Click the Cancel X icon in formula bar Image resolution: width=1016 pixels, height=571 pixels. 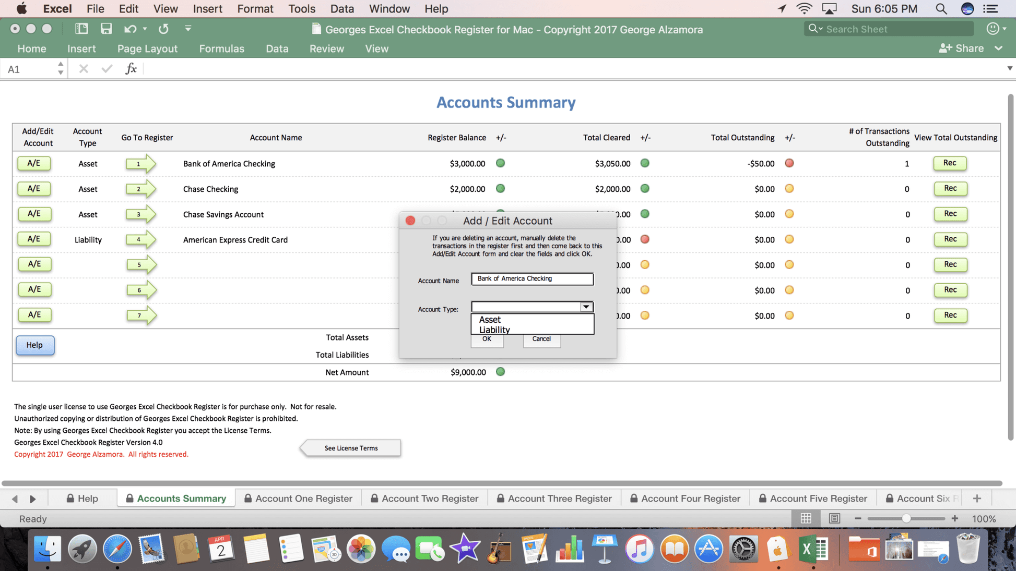83,68
